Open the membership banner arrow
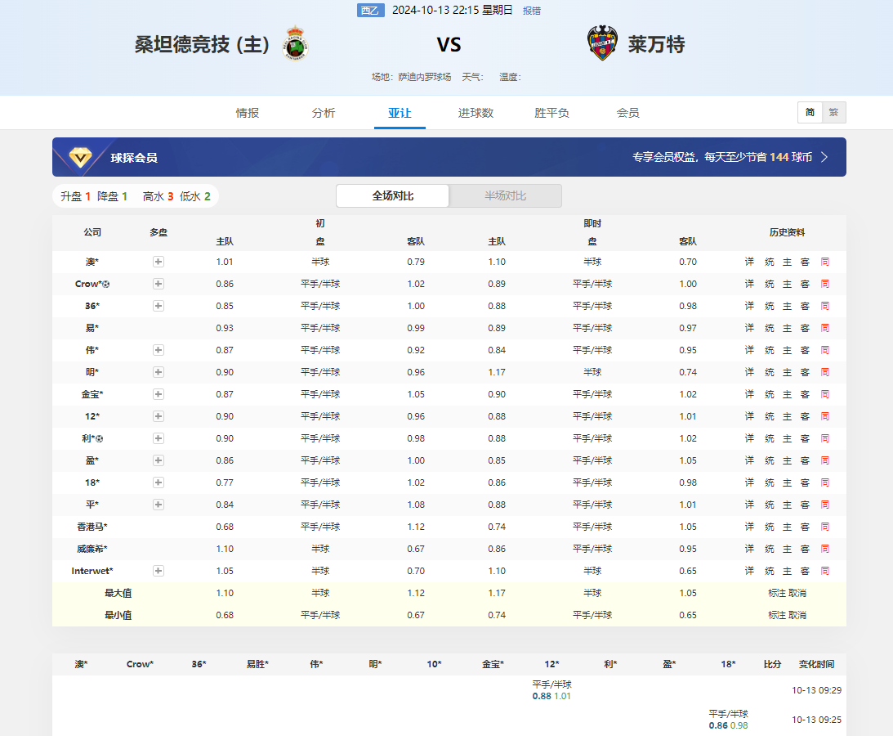 824,157
